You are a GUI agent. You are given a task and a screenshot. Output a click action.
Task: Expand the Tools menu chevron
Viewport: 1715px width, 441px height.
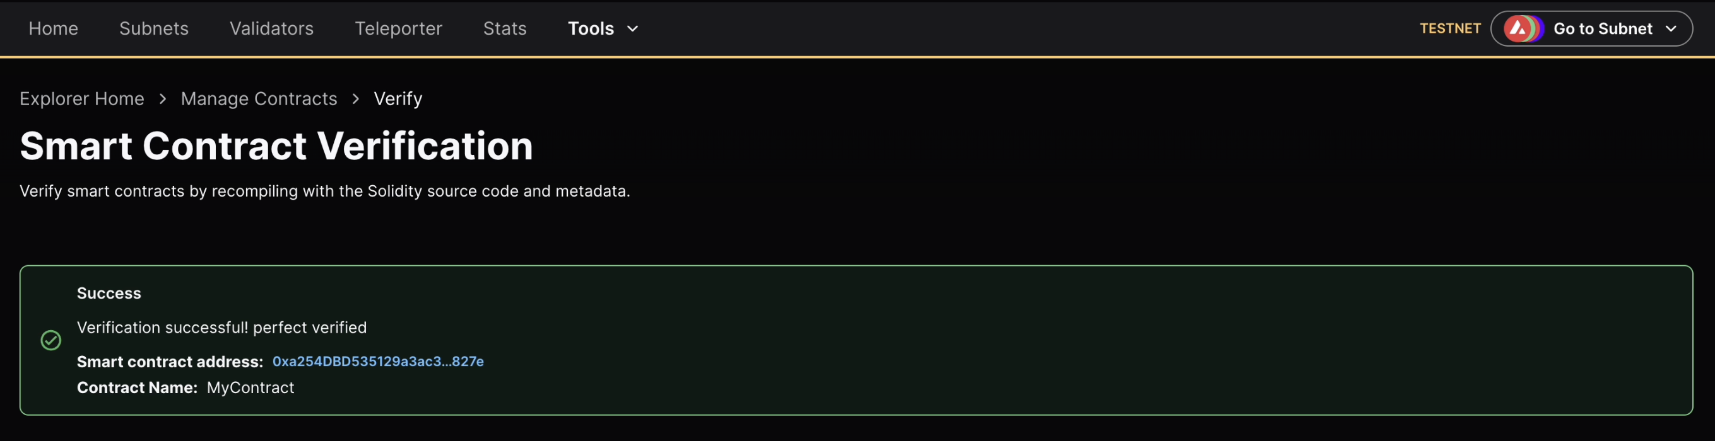point(633,28)
